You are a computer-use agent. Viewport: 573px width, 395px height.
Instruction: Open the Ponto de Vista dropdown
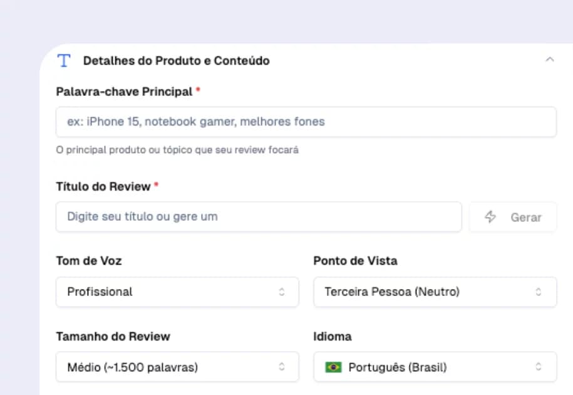(435, 292)
